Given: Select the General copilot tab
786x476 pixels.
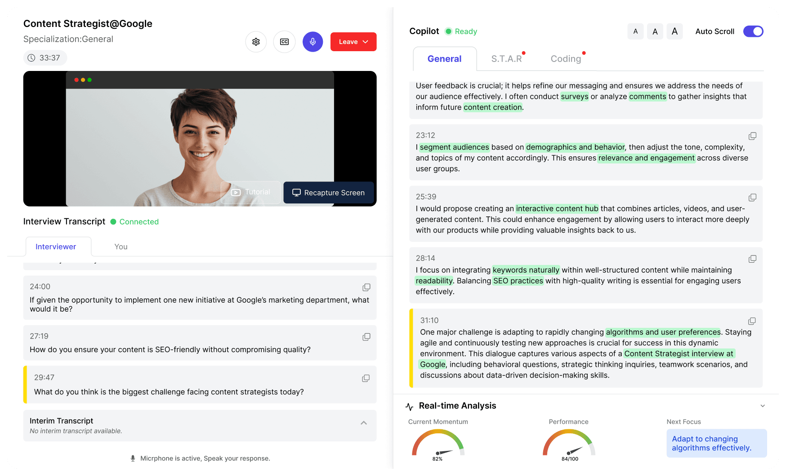Looking at the screenshot, I should tap(444, 59).
